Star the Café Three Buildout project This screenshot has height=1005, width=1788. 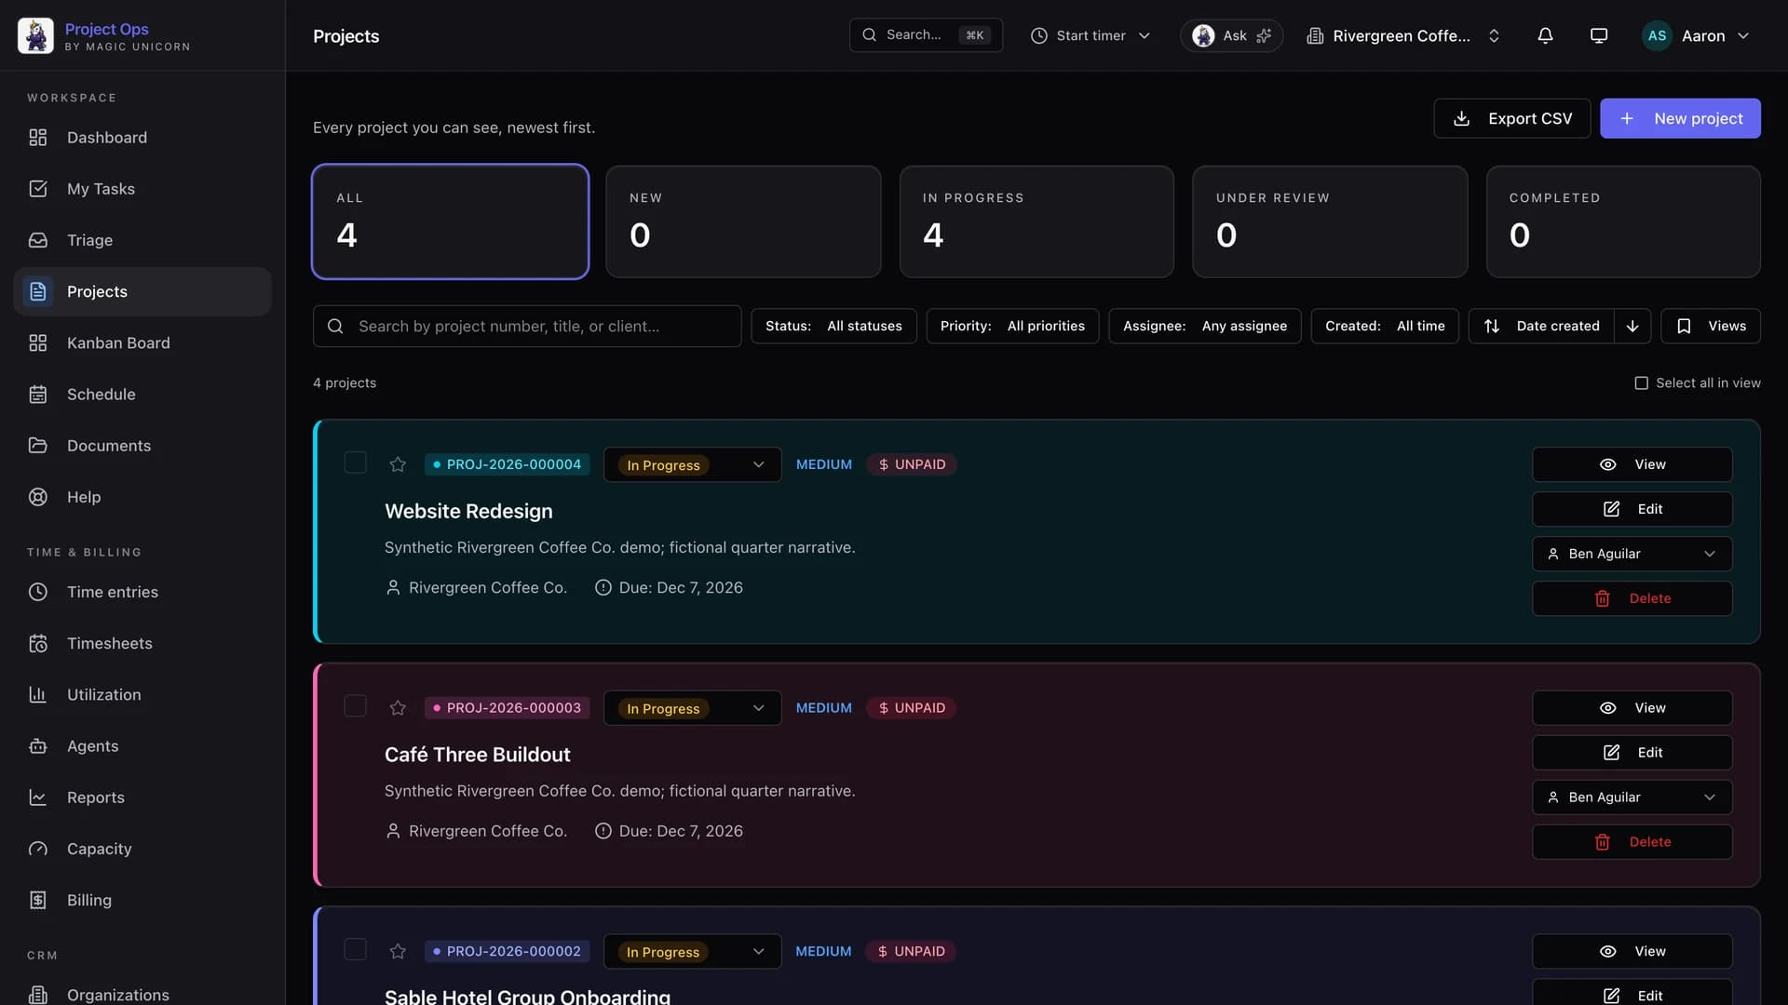(x=398, y=708)
